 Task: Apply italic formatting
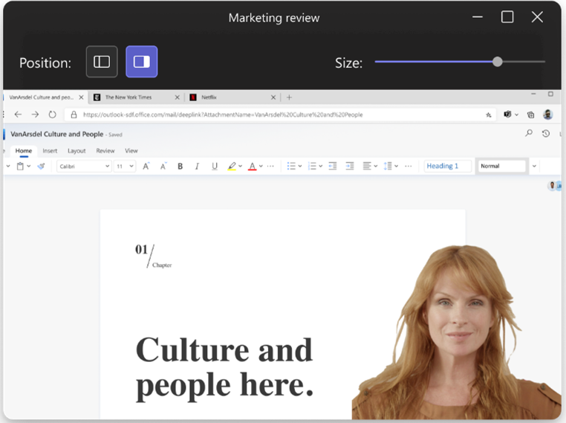pos(197,167)
